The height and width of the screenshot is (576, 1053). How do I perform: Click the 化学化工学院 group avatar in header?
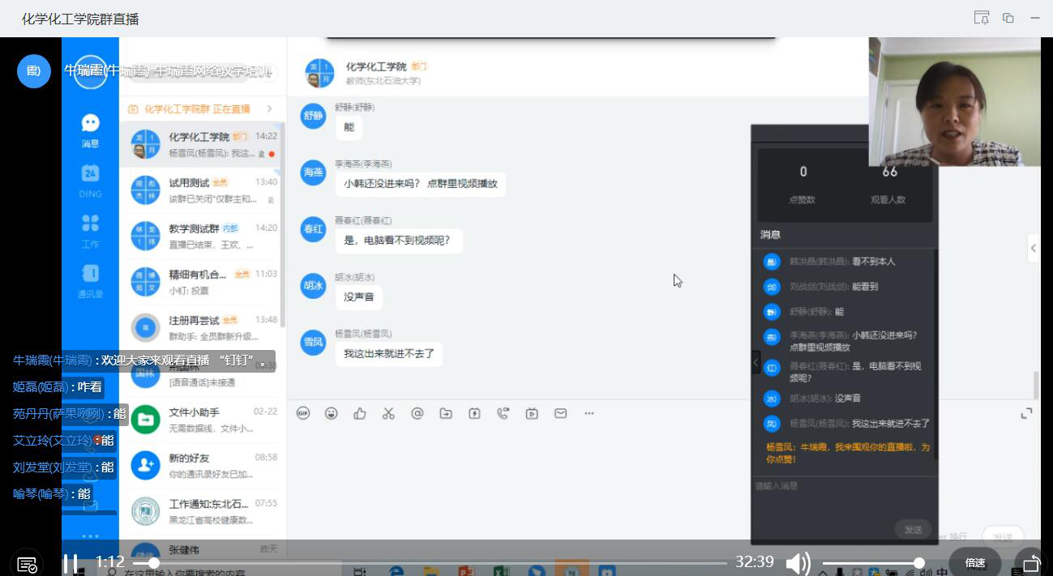coord(319,73)
